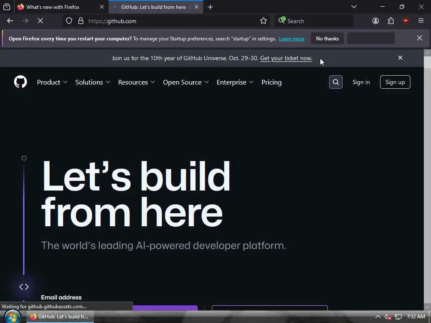
Task: Expand the Open Source menu
Action: pyautogui.click(x=186, y=82)
